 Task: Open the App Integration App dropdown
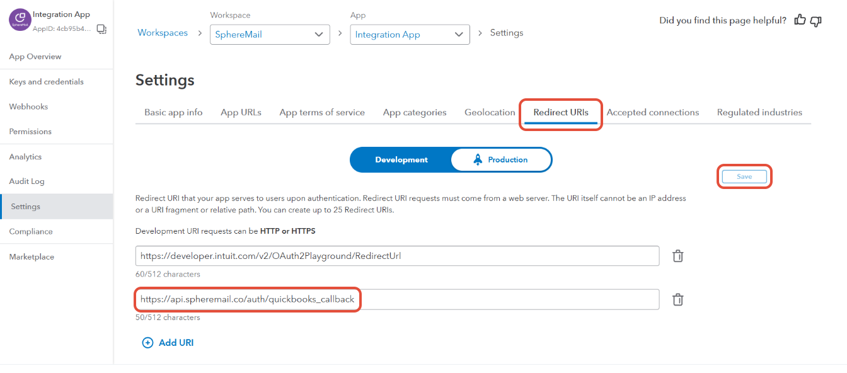click(x=410, y=35)
